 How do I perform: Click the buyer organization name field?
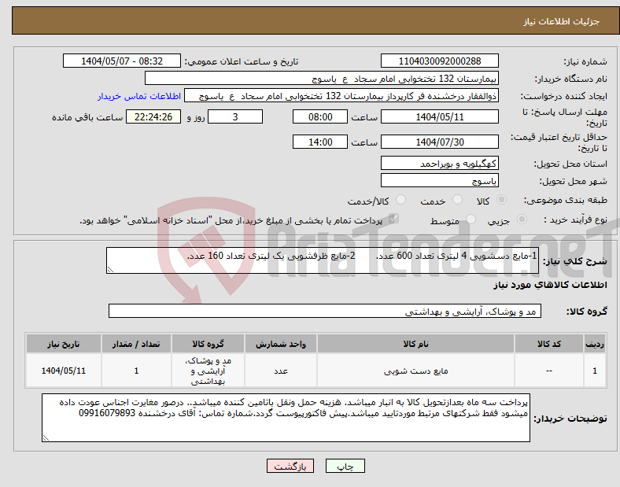[x=322, y=78]
